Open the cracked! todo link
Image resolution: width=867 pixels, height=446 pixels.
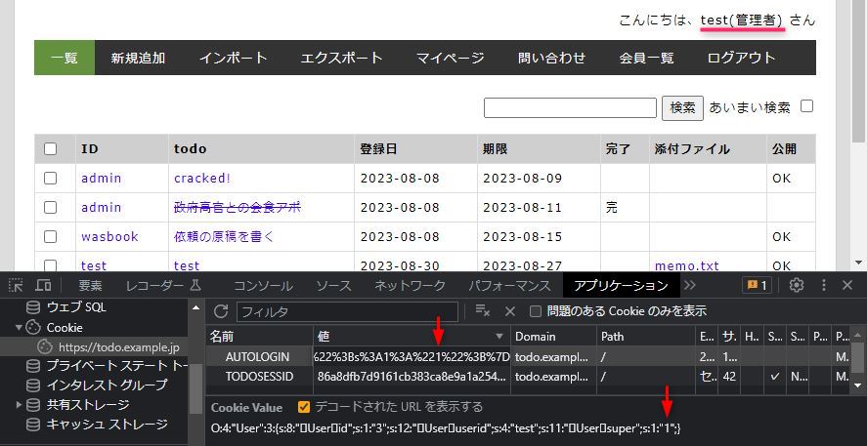click(202, 179)
